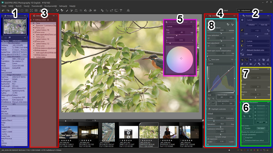
Task: Click the text tool icon in toolbar
Action: tap(121, 10)
